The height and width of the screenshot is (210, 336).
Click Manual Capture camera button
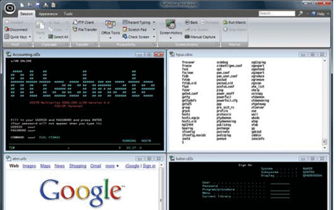coord(200,37)
